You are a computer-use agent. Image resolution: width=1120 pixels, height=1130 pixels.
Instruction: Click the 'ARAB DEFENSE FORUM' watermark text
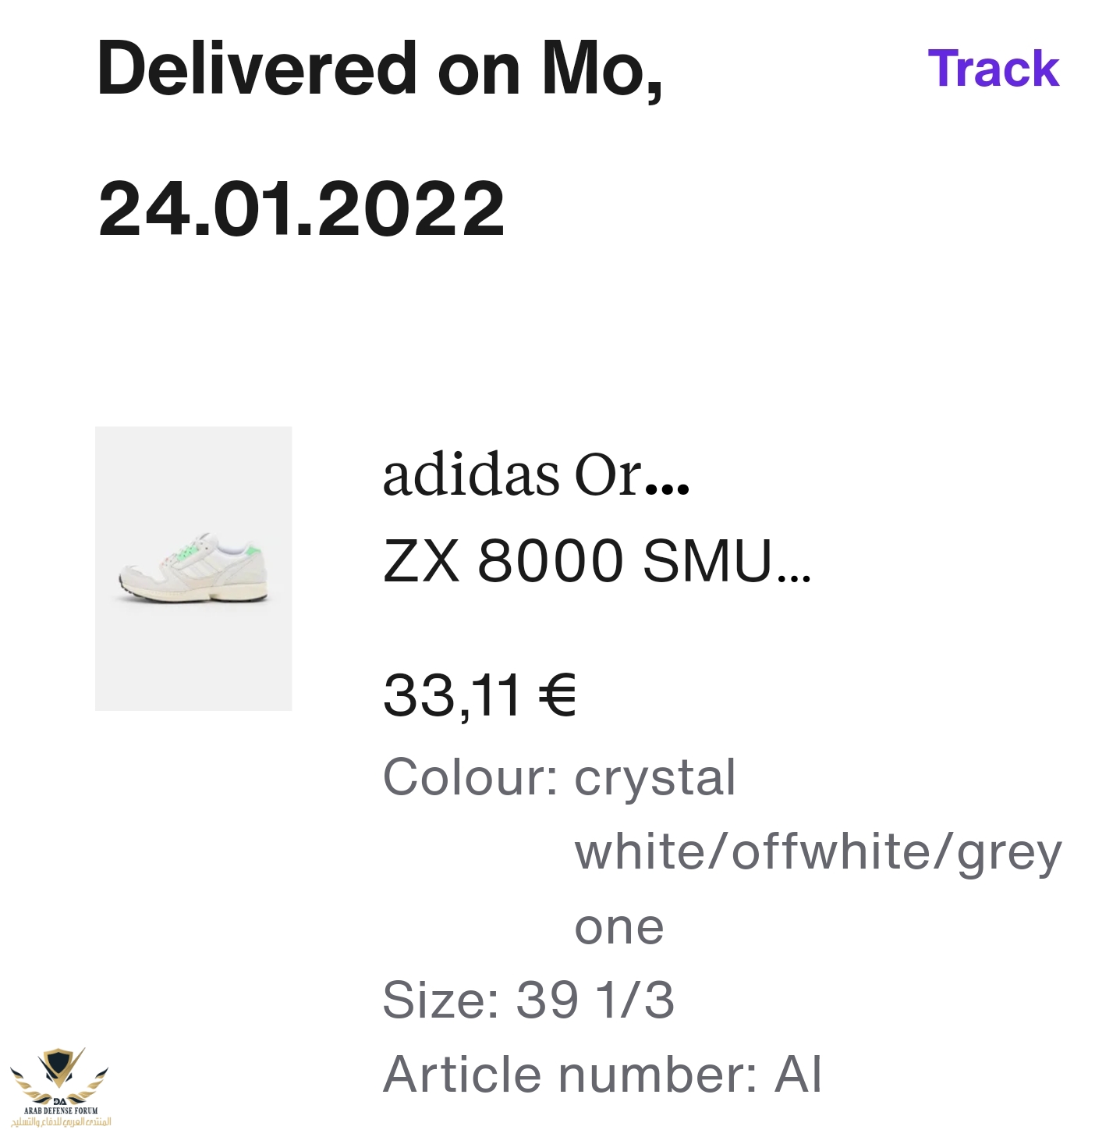[61, 1110]
